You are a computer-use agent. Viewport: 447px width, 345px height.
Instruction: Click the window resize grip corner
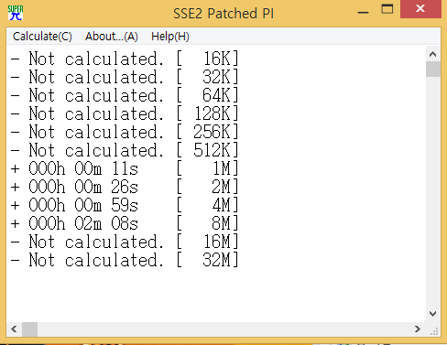click(433, 329)
